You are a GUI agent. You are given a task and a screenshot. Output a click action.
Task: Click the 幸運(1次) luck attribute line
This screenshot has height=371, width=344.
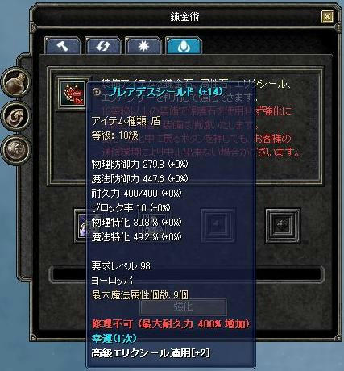pyautogui.click(x=114, y=339)
